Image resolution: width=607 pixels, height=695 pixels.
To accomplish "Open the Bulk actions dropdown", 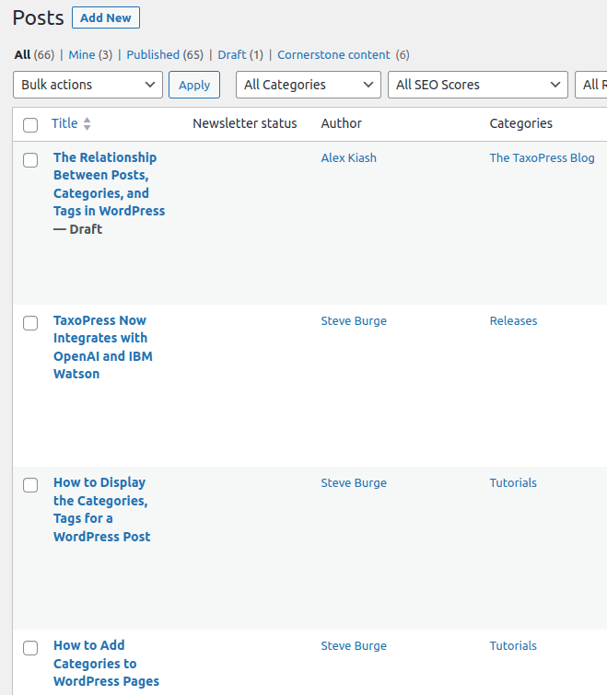I will pos(88,85).
